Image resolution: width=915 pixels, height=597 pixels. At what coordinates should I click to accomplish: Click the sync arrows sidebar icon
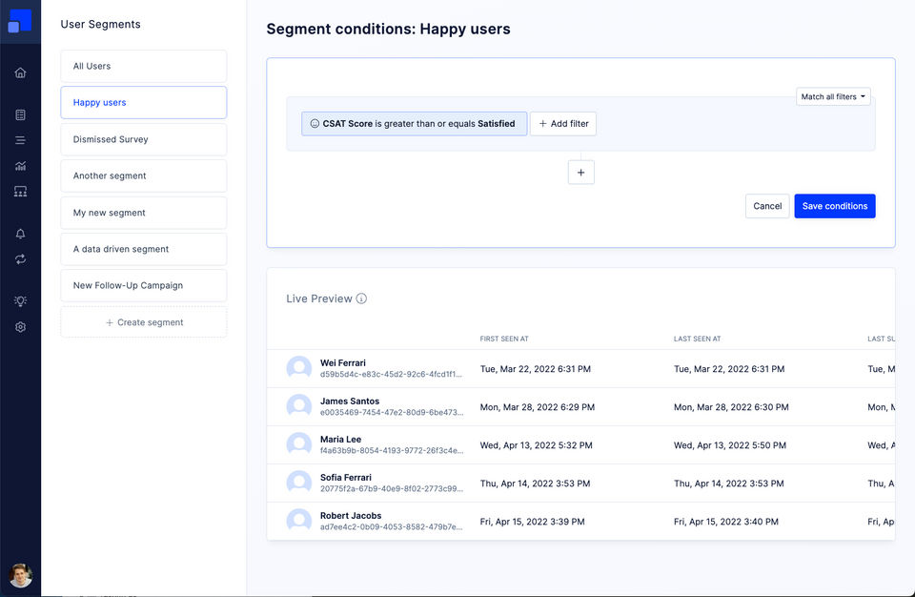[x=20, y=259]
